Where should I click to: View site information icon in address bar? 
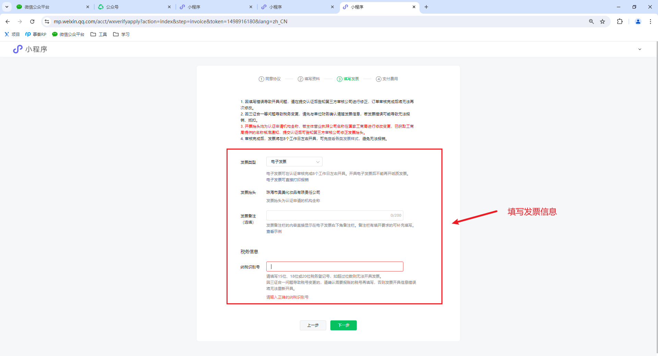(x=47, y=22)
